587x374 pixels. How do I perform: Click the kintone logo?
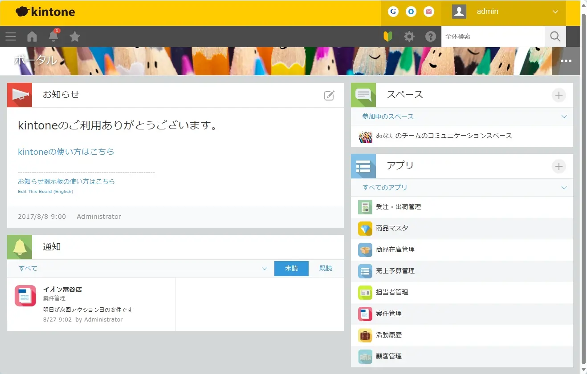coord(45,12)
